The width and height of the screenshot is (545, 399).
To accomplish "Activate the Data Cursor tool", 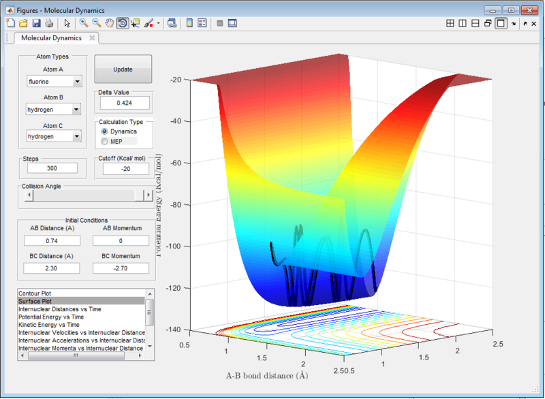I will coord(135,22).
